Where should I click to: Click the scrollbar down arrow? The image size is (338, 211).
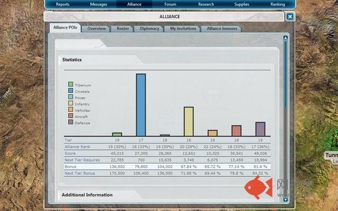pos(286,199)
